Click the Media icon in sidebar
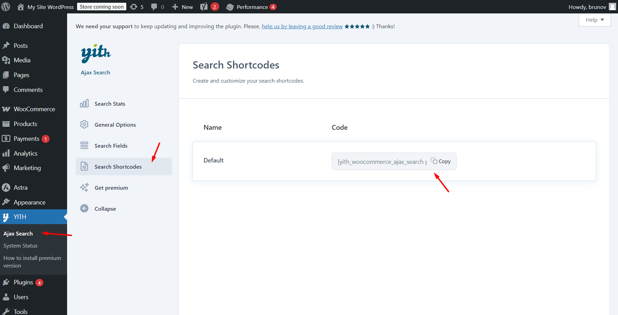This screenshot has height=315, width=618. pyautogui.click(x=6, y=60)
